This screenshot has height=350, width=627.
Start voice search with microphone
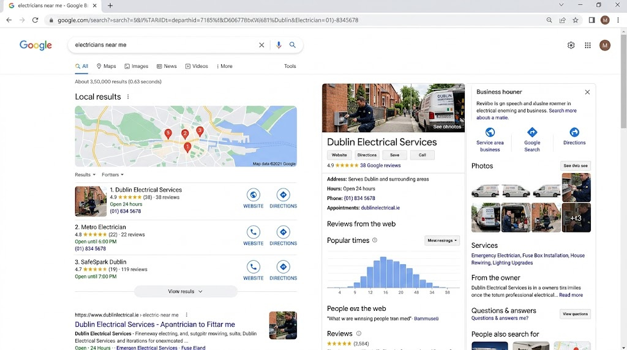click(x=279, y=45)
